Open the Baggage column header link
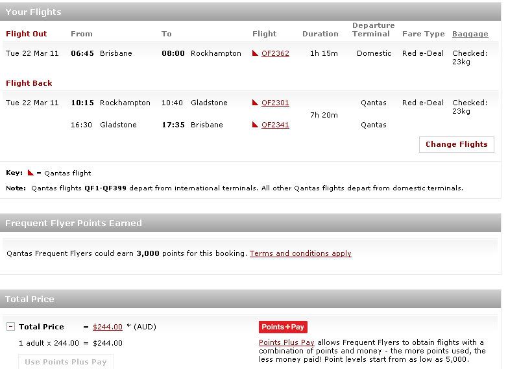 point(470,34)
